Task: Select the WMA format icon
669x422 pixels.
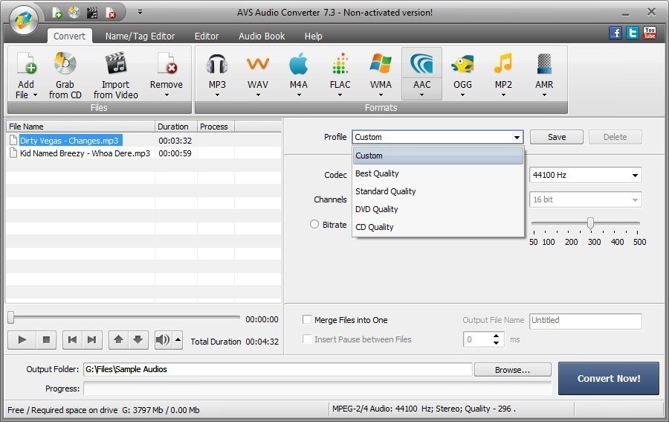Action: [x=381, y=65]
